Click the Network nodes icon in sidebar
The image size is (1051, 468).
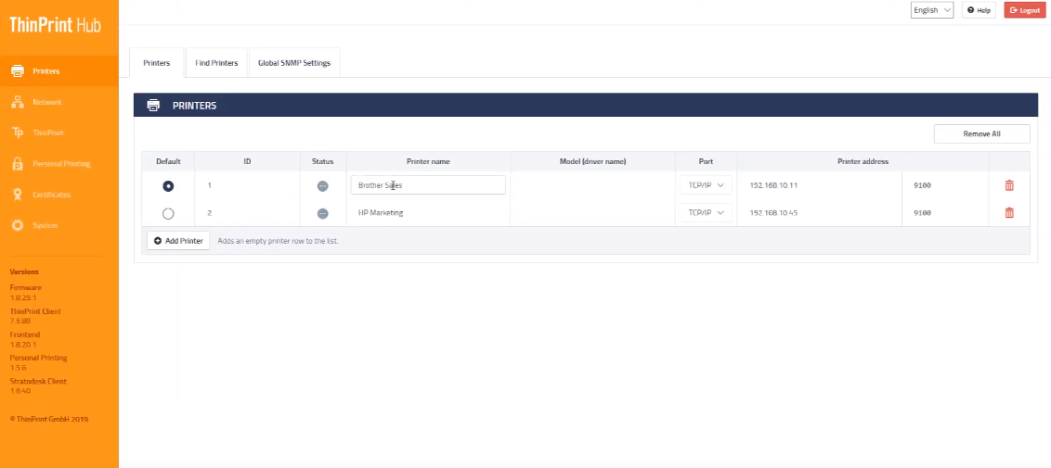tap(18, 102)
